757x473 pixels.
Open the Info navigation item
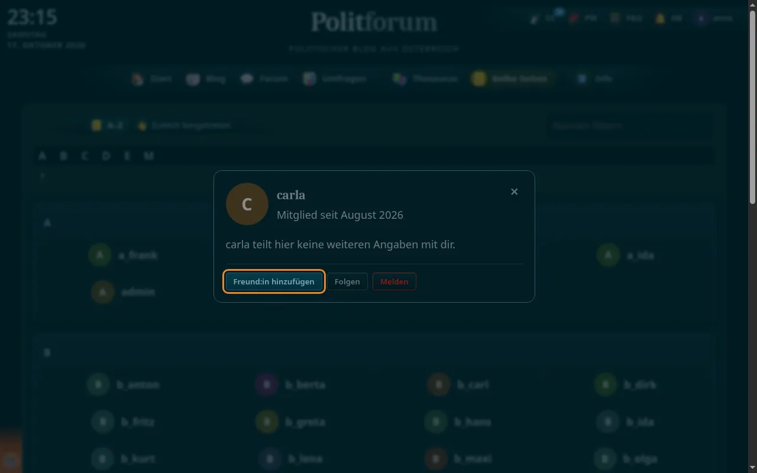(595, 79)
